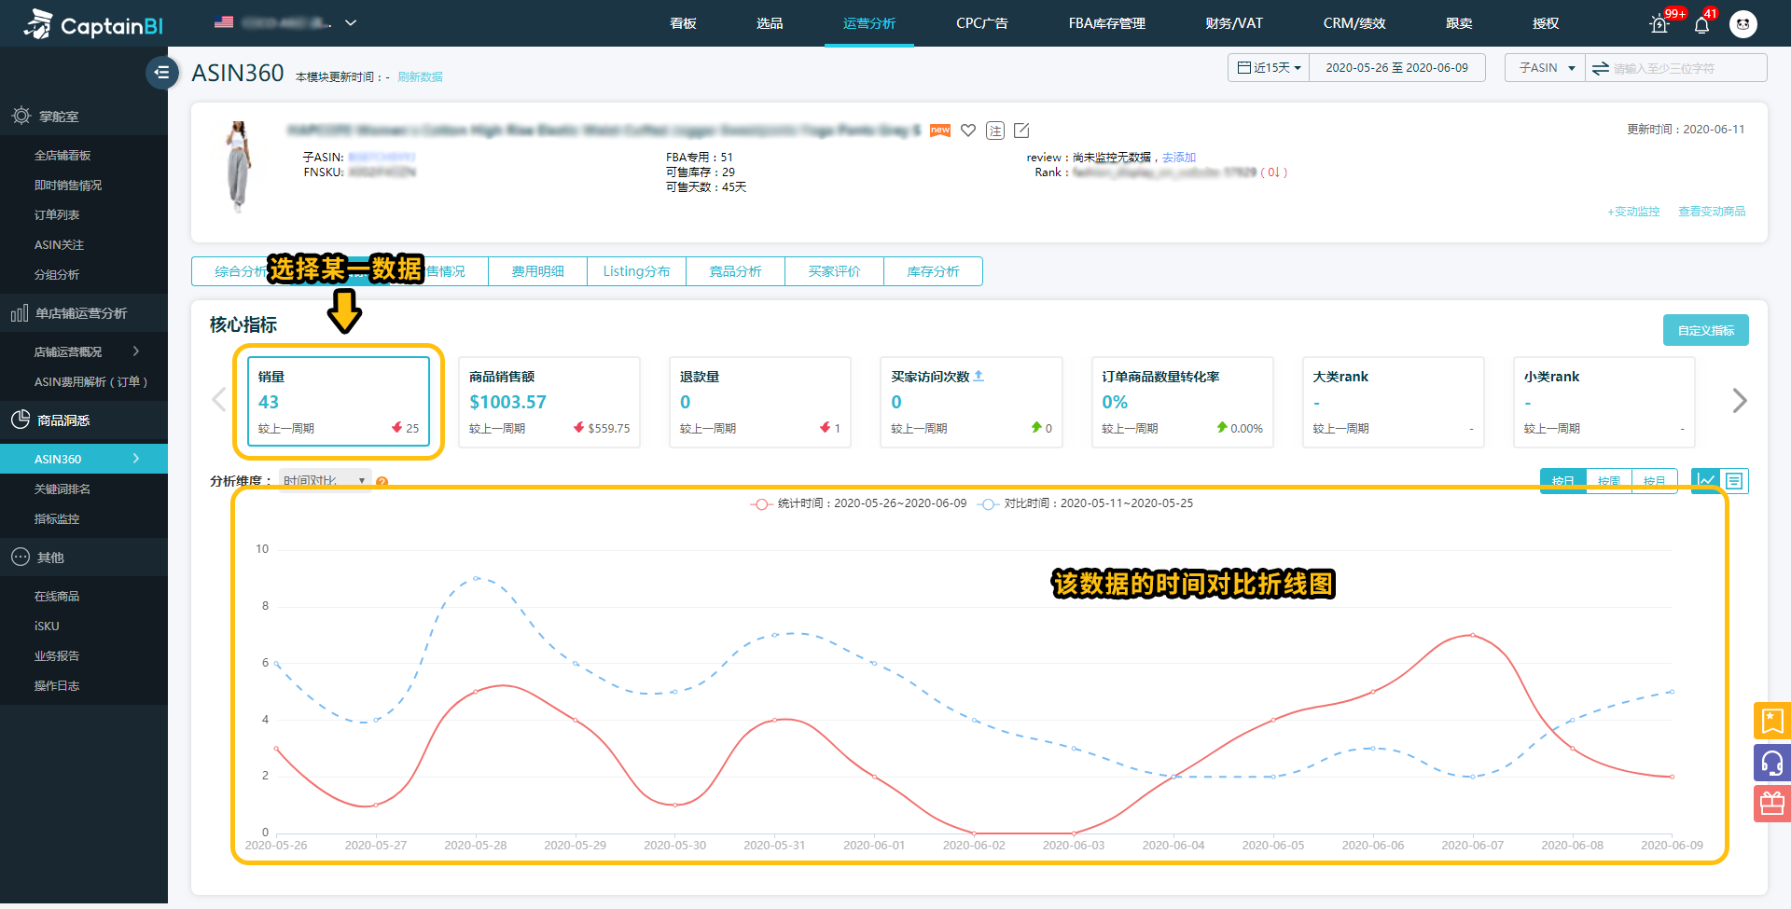The height and width of the screenshot is (909, 1791).
Task: Click the product thumbnail image
Action: click(240, 166)
